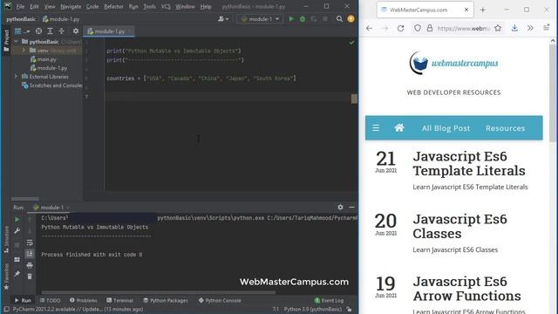Viewport: 558px width, 314px height.
Task: Toggle the Project side tool window
Action: 6,41
